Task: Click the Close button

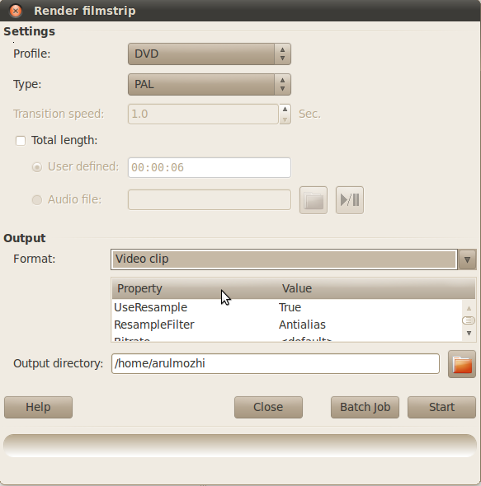Action: [268, 407]
